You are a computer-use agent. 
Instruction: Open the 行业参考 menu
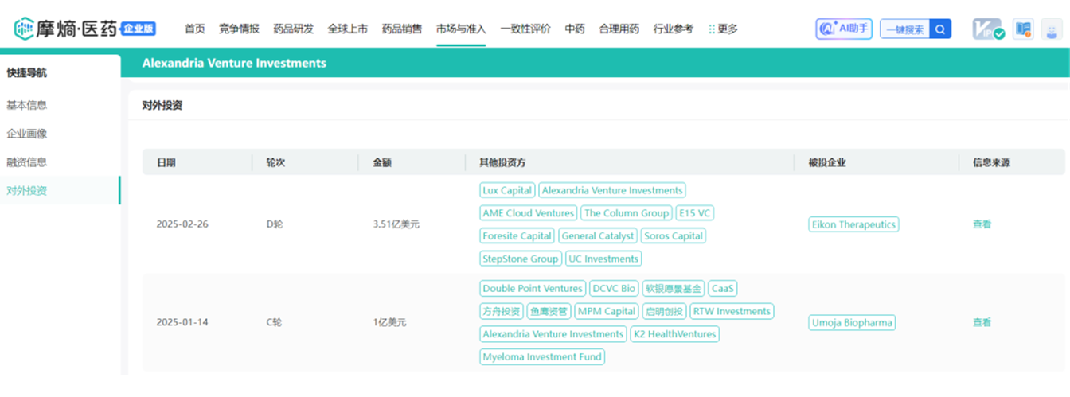(x=674, y=29)
